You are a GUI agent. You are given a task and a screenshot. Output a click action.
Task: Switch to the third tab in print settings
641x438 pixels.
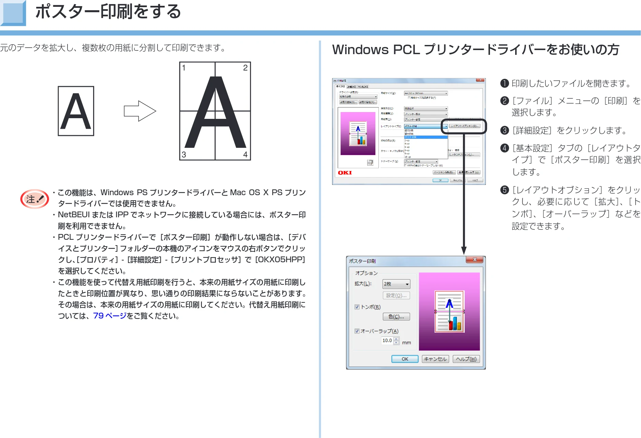(363, 87)
